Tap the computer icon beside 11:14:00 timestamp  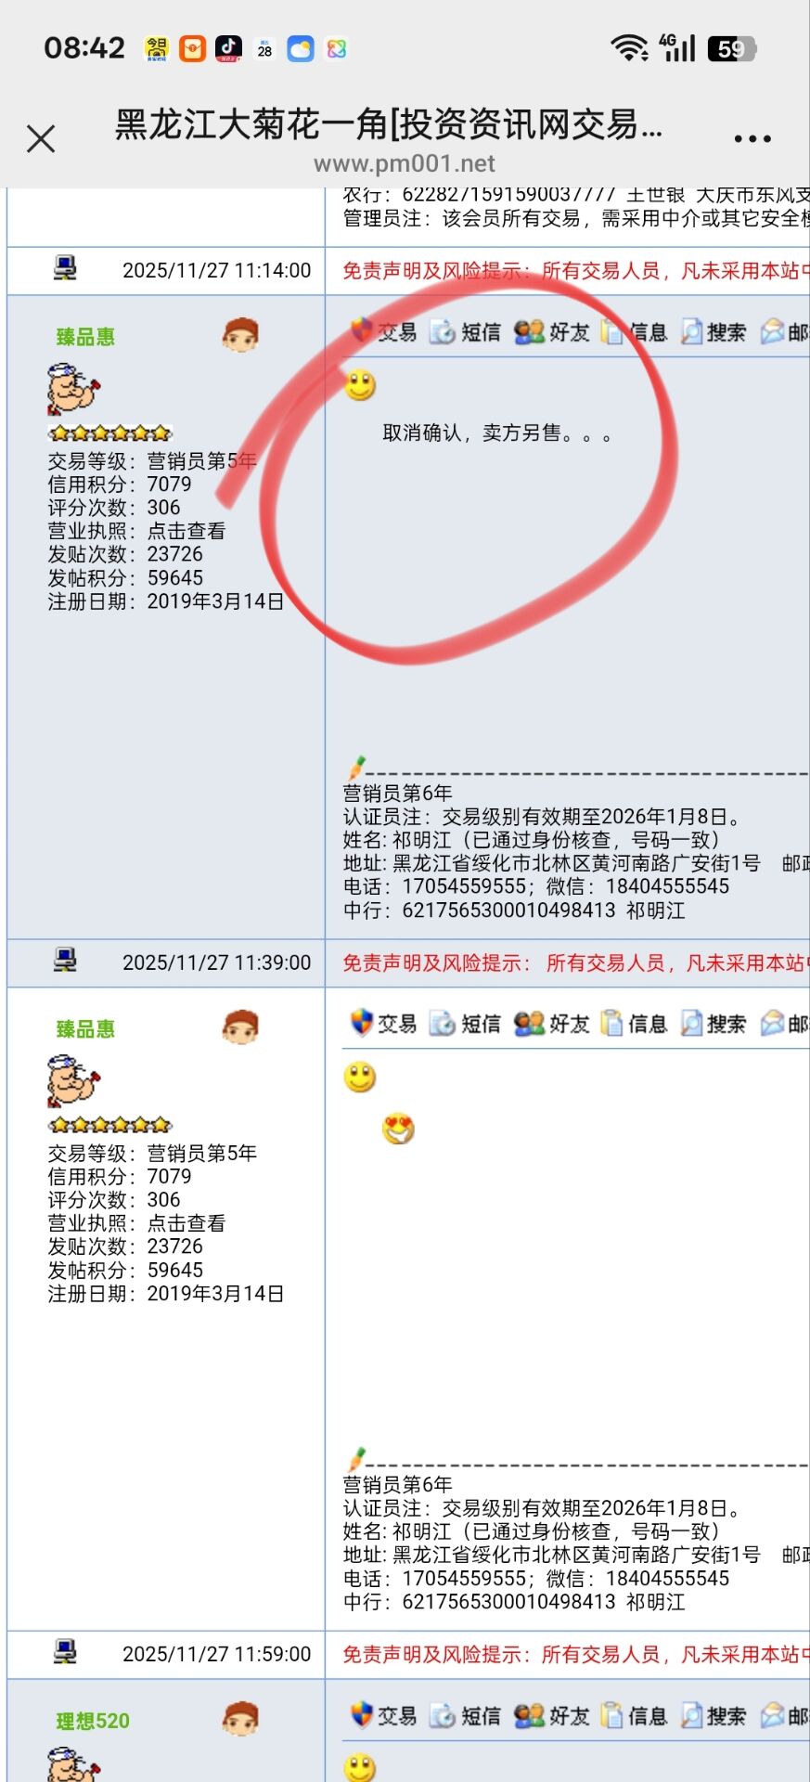coord(65,269)
